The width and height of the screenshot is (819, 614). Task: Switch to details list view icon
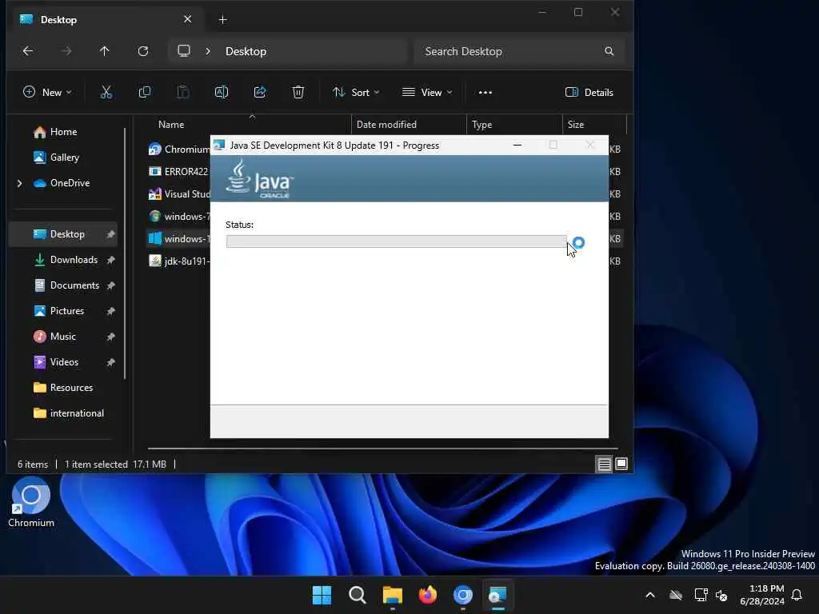(605, 464)
